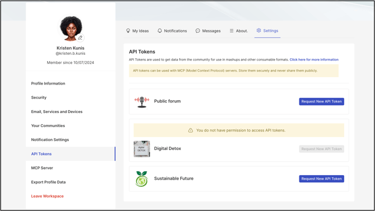Request new API token for Public forum
The width and height of the screenshot is (375, 211).
(x=321, y=101)
